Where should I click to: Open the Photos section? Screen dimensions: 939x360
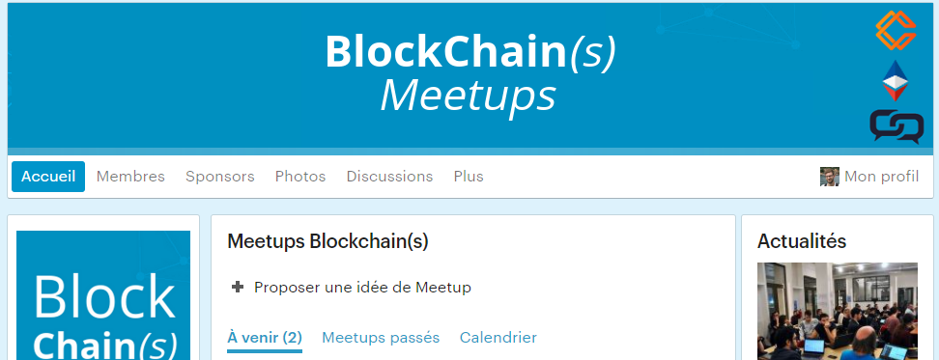click(x=300, y=177)
